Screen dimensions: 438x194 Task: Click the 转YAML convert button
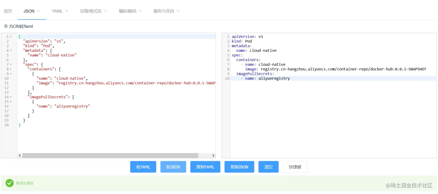pyautogui.click(x=143, y=167)
